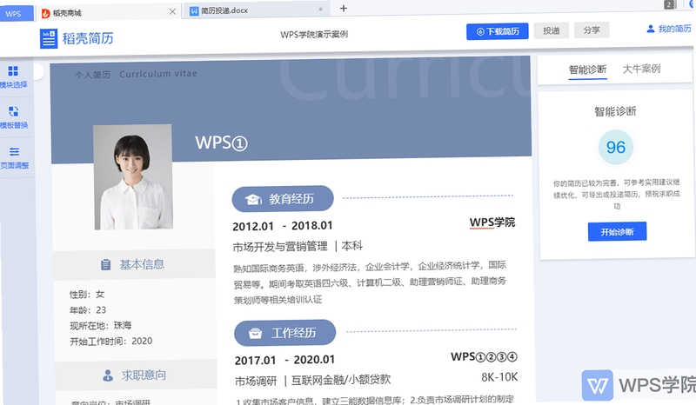The width and height of the screenshot is (696, 405).
Task: Click the 开始诊断 button
Action: [x=617, y=231]
